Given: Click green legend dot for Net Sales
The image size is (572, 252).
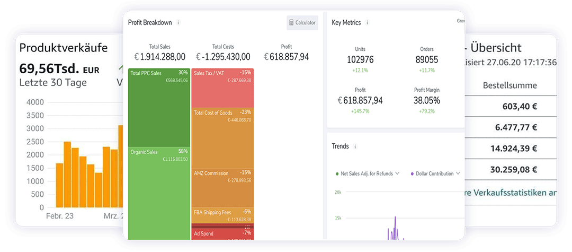Looking at the screenshot, I should pos(337,173).
